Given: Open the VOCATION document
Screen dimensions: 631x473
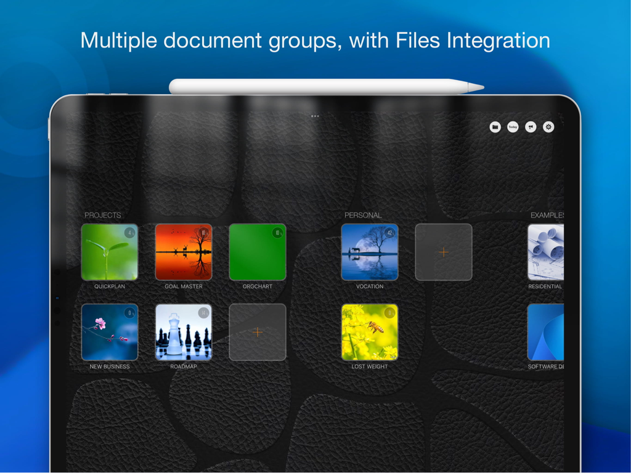Looking at the screenshot, I should pos(369,251).
